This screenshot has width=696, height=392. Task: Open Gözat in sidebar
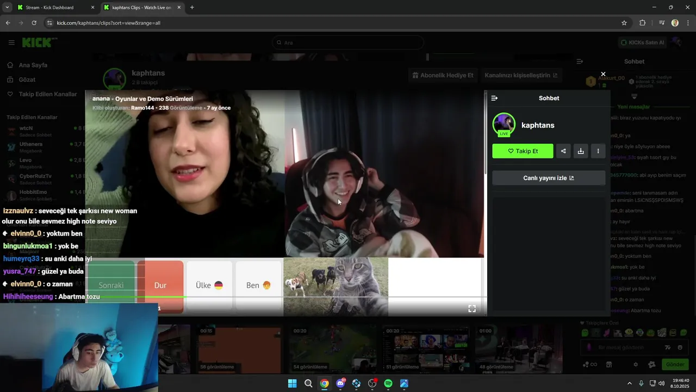click(x=27, y=79)
